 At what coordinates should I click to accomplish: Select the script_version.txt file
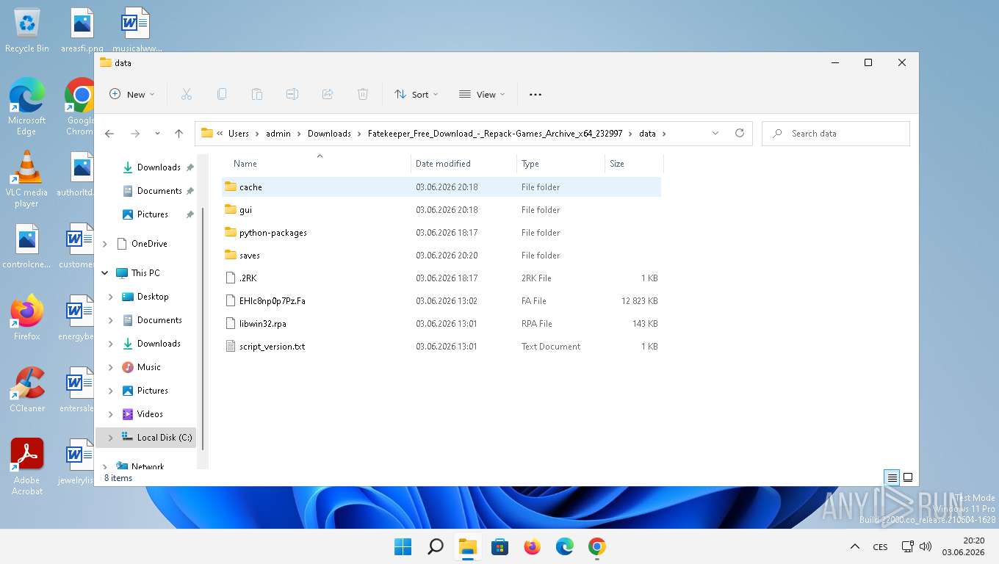[x=441, y=347]
